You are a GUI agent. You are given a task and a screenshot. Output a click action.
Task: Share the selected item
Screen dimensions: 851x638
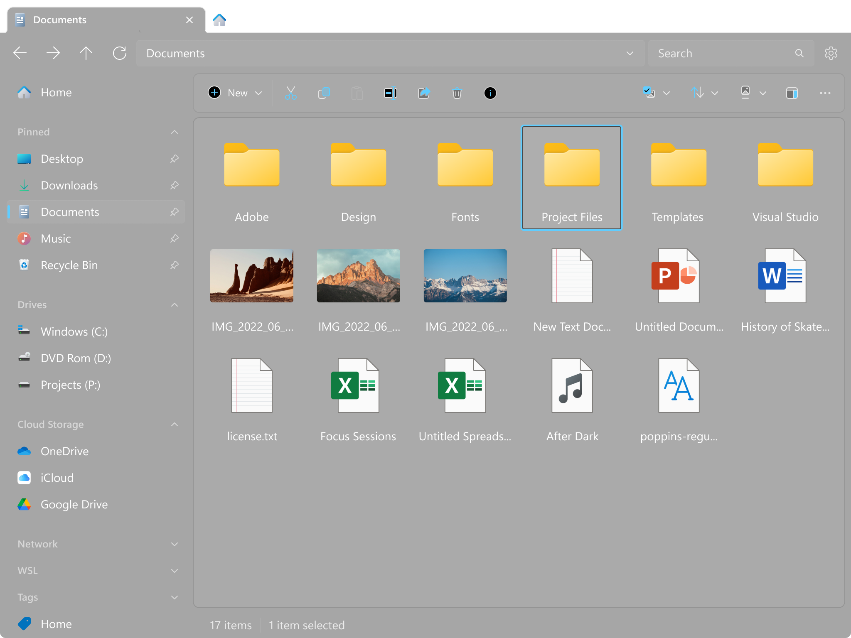tap(424, 93)
